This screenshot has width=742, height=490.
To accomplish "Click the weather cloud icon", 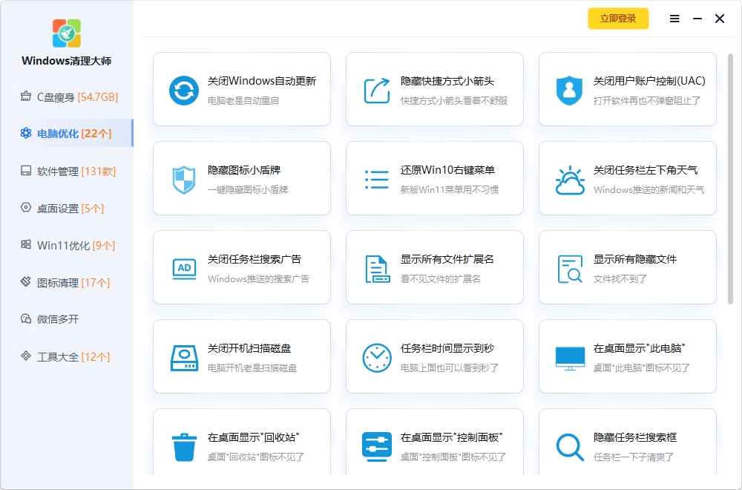I will pyautogui.click(x=570, y=180).
